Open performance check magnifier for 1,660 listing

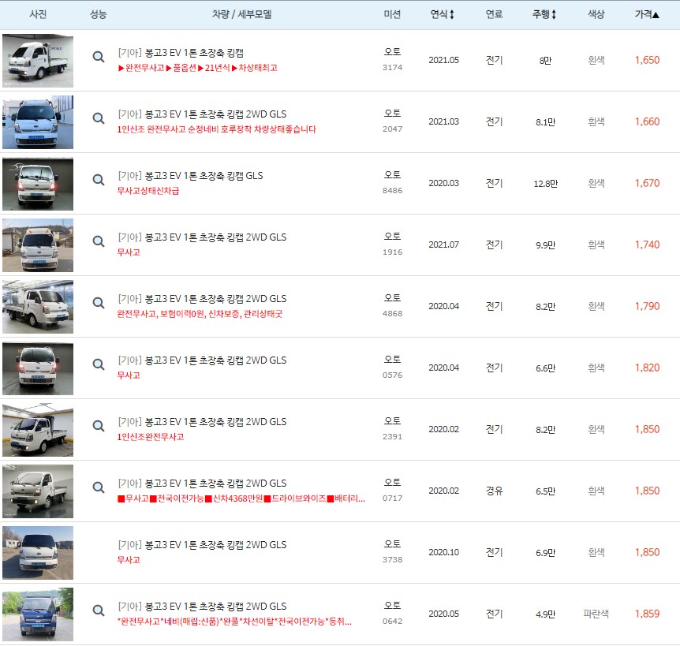pyautogui.click(x=99, y=118)
